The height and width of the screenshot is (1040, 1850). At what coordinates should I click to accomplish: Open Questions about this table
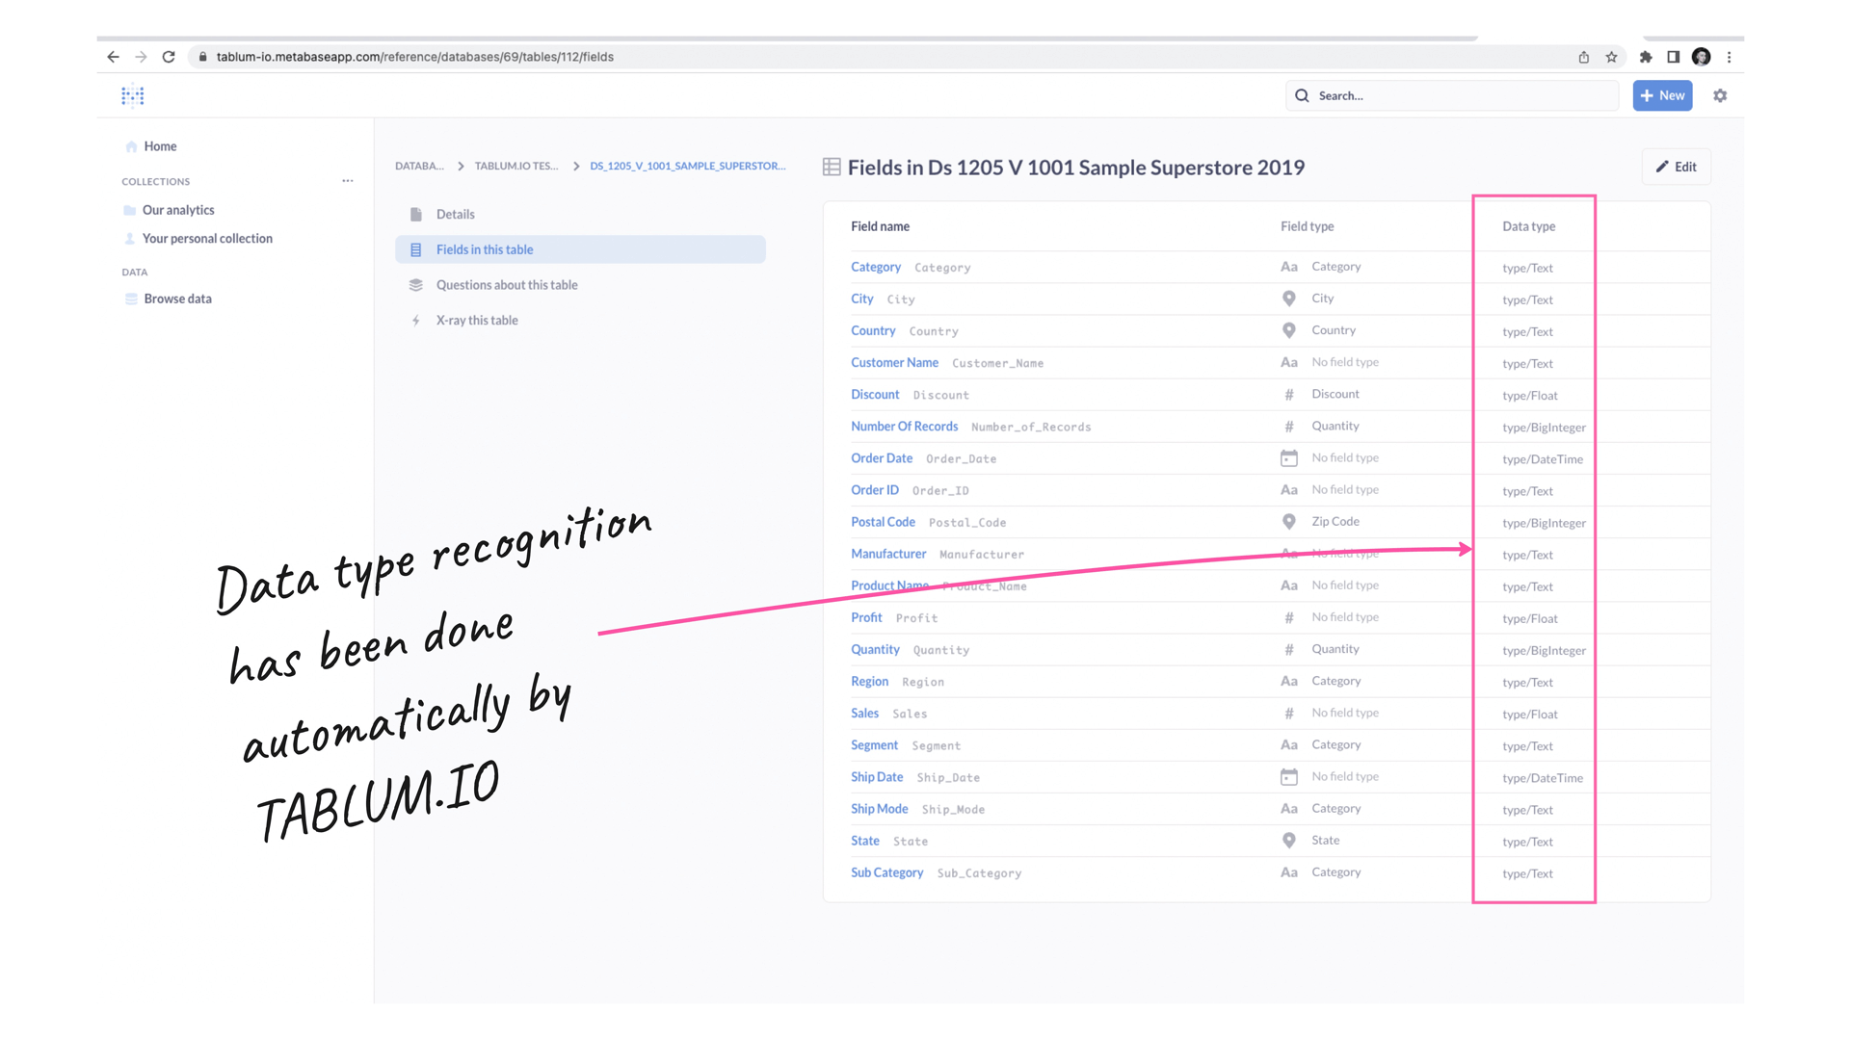pos(580,285)
